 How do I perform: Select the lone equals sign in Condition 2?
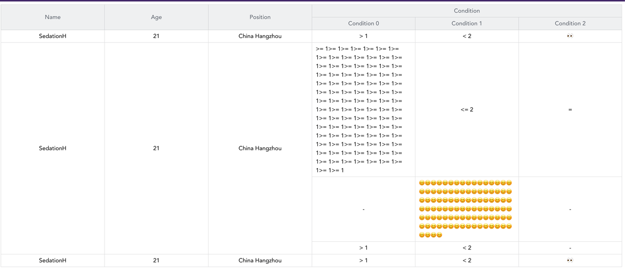pyautogui.click(x=570, y=110)
